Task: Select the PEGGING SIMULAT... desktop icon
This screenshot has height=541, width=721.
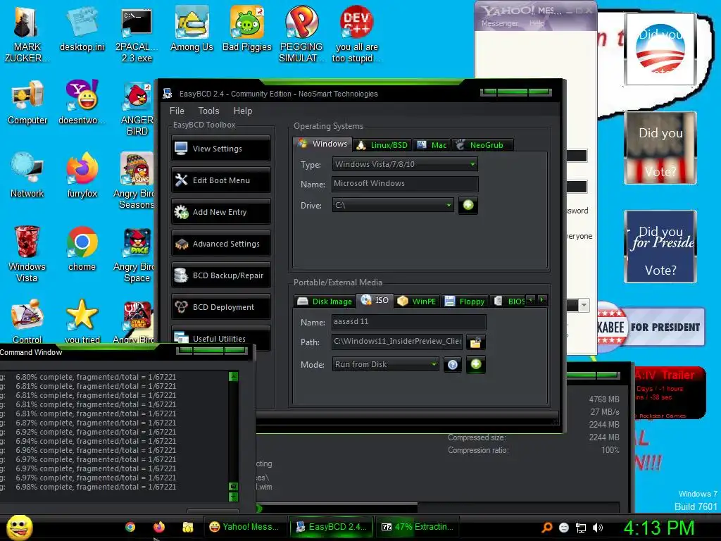Action: pyautogui.click(x=301, y=34)
